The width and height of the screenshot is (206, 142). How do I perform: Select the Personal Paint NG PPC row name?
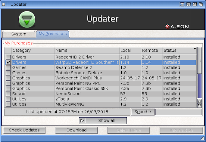78,83
